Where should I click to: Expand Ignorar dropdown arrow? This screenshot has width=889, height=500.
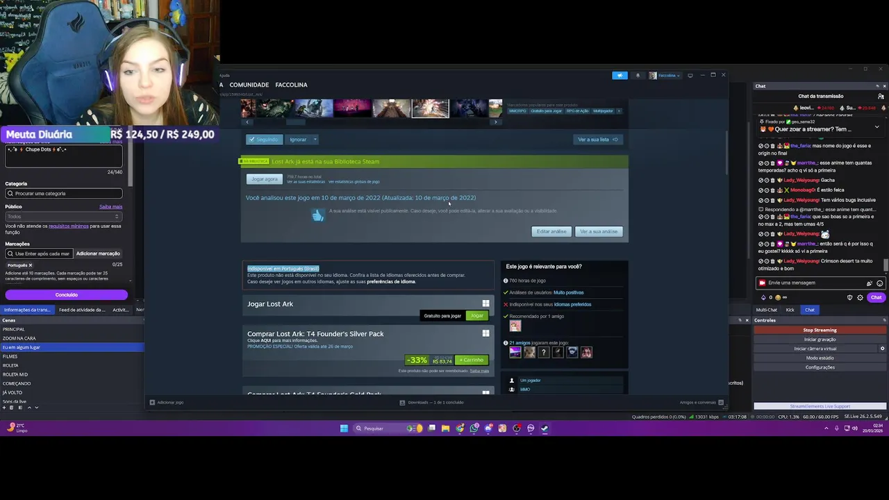point(315,140)
